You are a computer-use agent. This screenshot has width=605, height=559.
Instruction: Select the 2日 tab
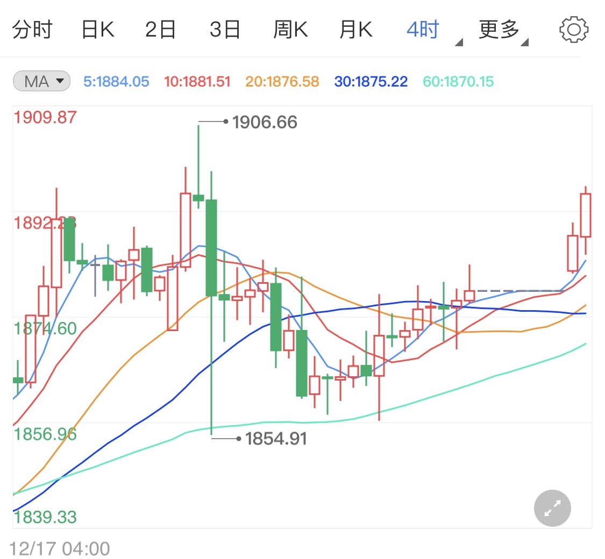pos(160,30)
